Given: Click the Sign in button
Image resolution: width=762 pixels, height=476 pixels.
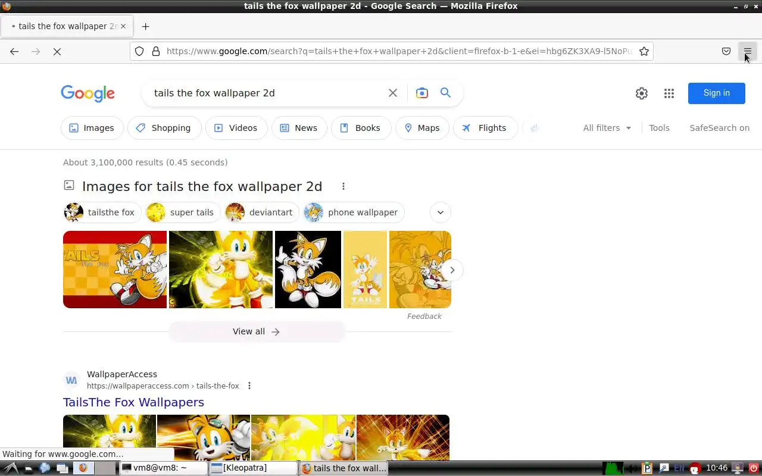Looking at the screenshot, I should tap(716, 93).
